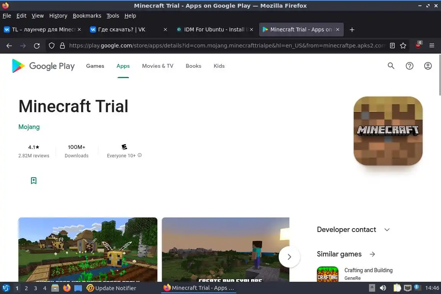441x294 pixels.
Task: Open Google Play help center icon
Action: pyautogui.click(x=410, y=66)
